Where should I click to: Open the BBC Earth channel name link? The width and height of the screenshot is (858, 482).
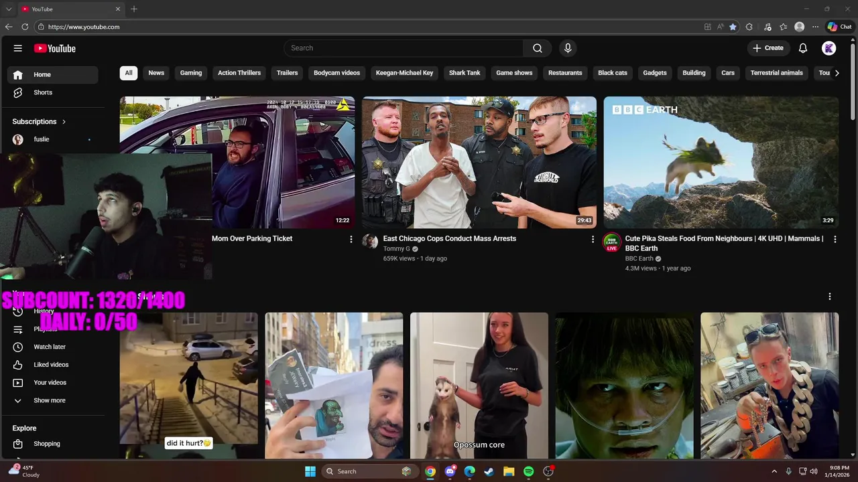coord(639,258)
